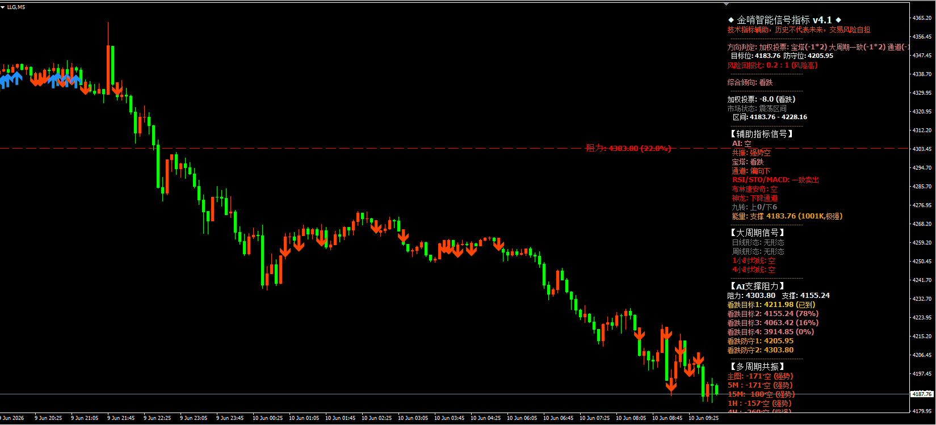Click the 看跌目标4: 3914.85 (0%) line
Image resolution: width=936 pixels, height=425 pixels.
pyautogui.click(x=771, y=332)
